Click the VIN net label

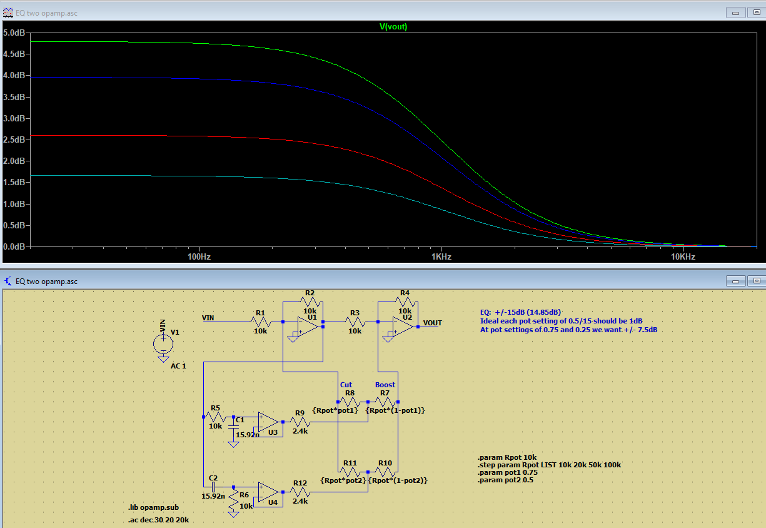coord(208,318)
